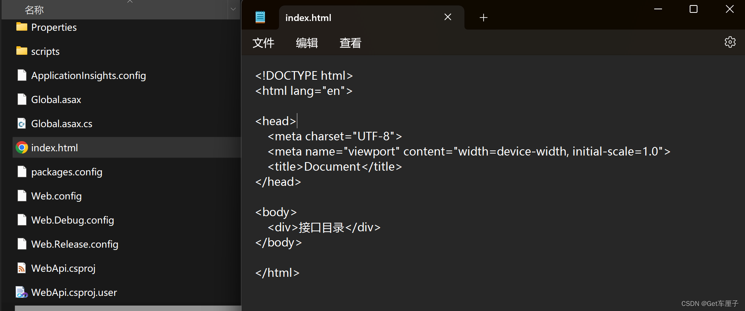Place cursor on opening <head> tag line
This screenshot has width=745, height=311.
pos(275,121)
